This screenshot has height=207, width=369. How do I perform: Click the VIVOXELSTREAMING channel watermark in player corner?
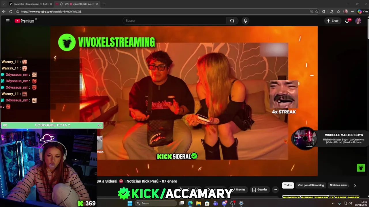tap(361, 168)
